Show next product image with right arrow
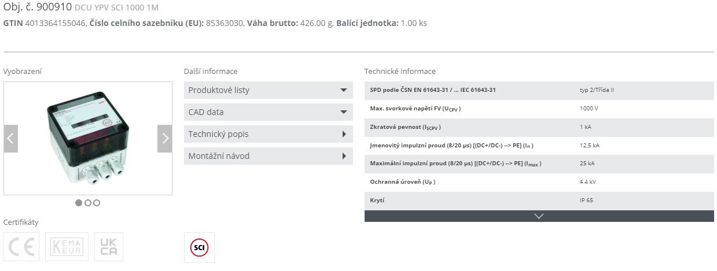This screenshot has height=271, width=717. tap(165, 139)
